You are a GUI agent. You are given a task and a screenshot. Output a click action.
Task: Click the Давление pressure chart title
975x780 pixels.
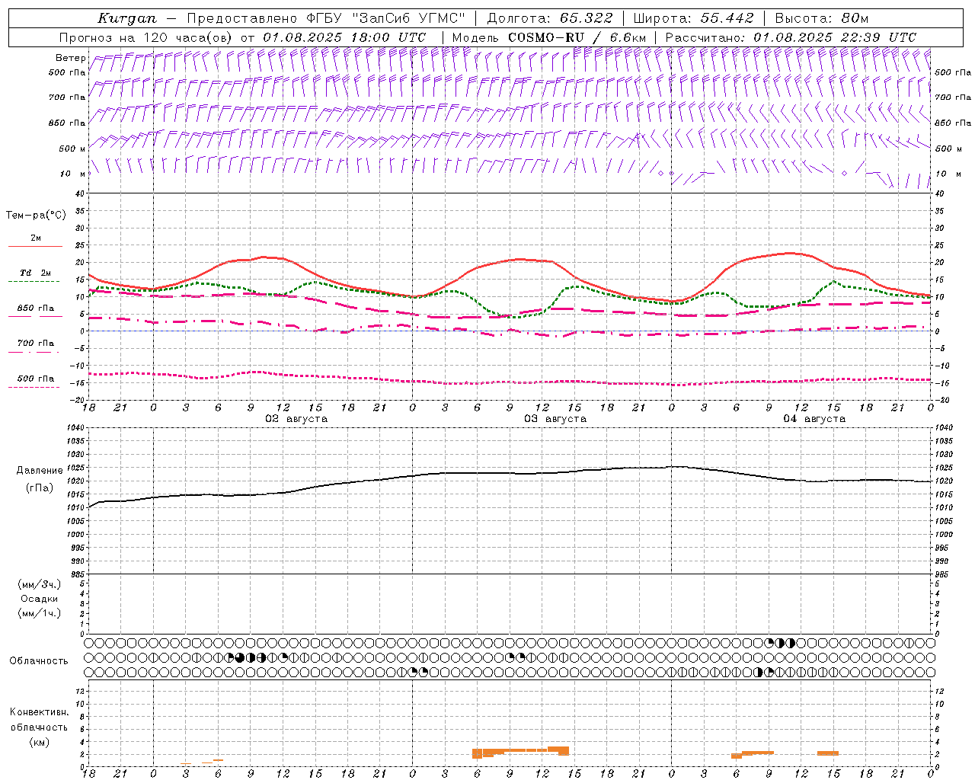tap(40, 471)
